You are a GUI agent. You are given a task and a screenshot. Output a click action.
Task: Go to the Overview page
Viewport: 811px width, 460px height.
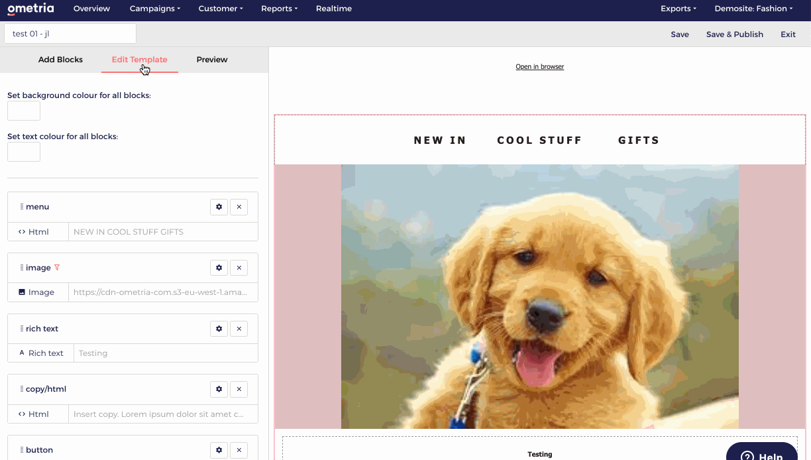[91, 9]
